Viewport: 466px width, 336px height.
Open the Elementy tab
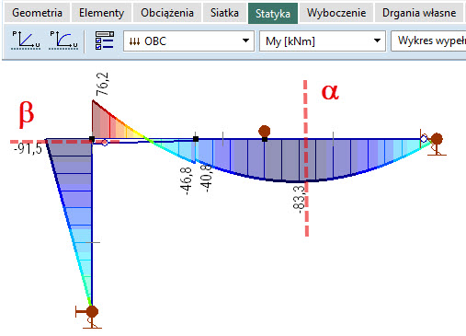[101, 13]
